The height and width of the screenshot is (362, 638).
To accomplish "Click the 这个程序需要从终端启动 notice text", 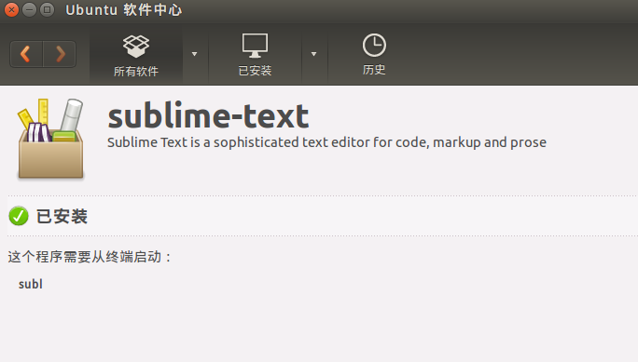I will (x=90, y=257).
